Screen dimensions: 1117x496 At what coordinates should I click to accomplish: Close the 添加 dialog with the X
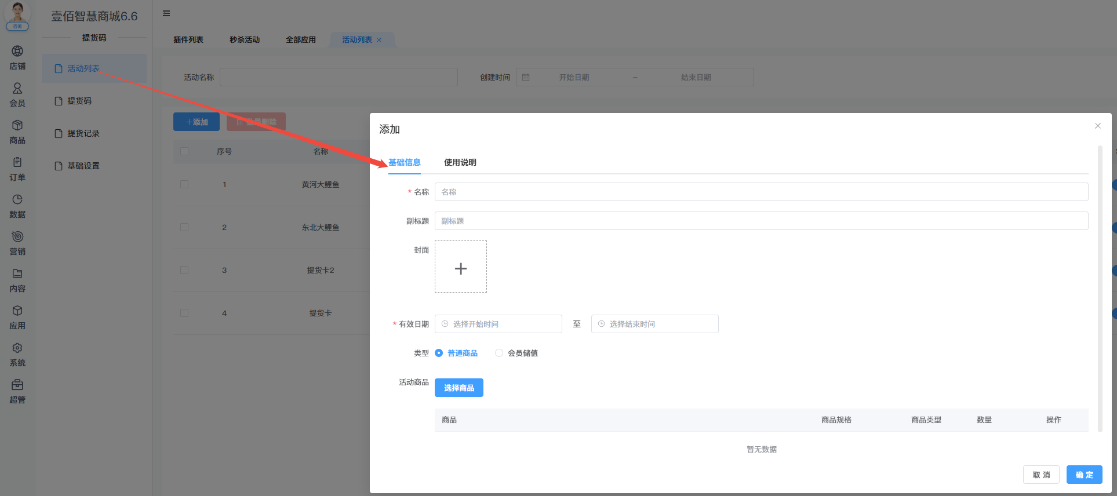pos(1097,126)
